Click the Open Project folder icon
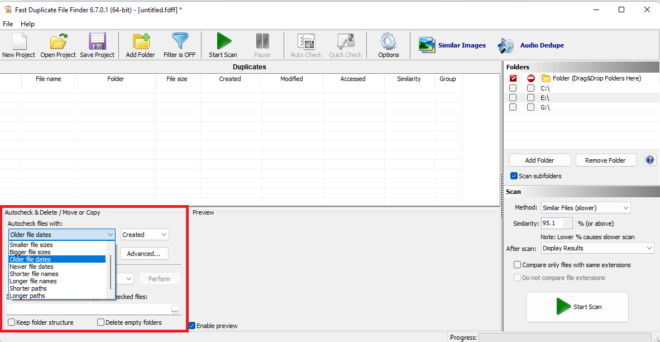Screen dimensions: 660x342 pos(58,42)
